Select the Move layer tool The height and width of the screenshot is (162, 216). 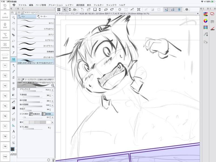(x=13, y=35)
